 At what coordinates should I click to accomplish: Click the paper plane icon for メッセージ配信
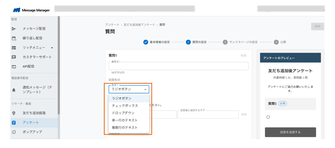(14, 29)
